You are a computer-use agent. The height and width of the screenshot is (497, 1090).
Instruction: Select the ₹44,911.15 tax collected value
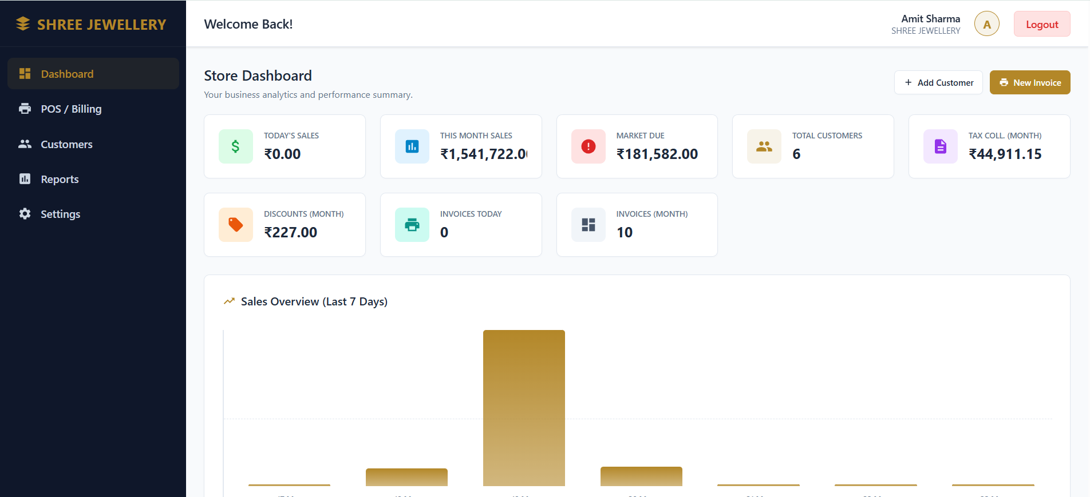(x=1005, y=154)
